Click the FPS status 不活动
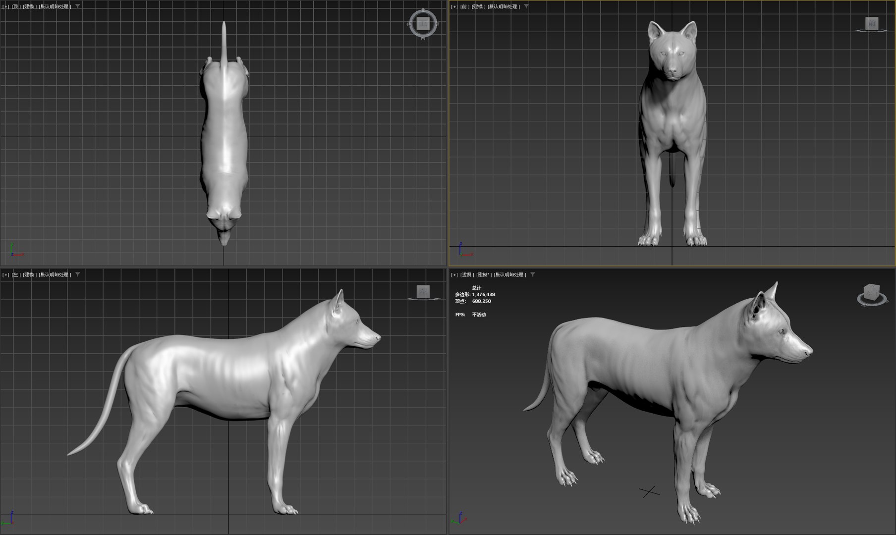 pos(479,315)
